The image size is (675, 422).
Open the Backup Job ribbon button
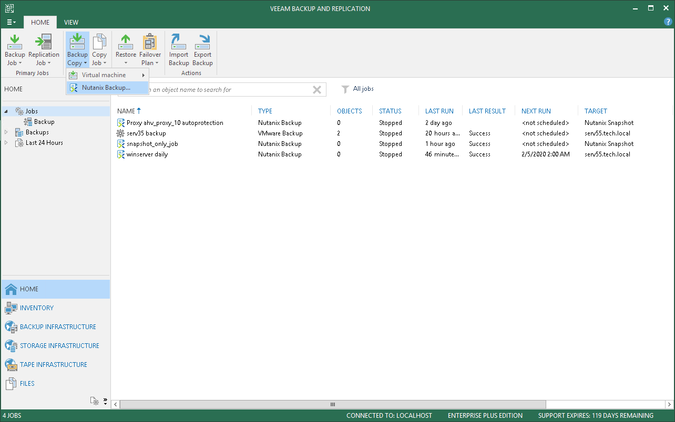tap(15, 50)
